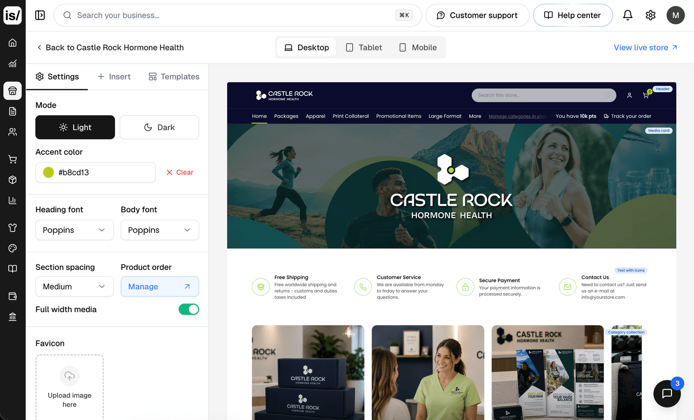The height and width of the screenshot is (420, 694).
Task: Open the Help center button
Action: pos(573,15)
